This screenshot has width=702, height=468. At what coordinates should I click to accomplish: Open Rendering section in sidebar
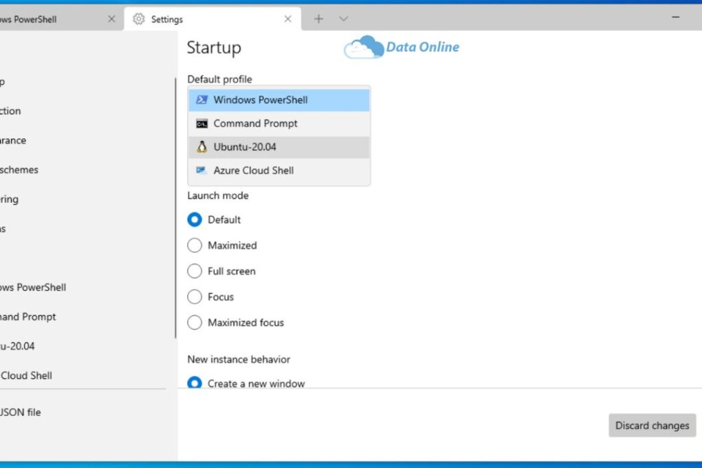coord(9,199)
